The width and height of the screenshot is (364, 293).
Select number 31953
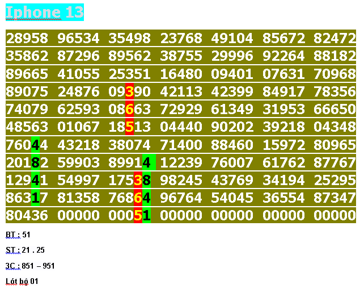283,109
